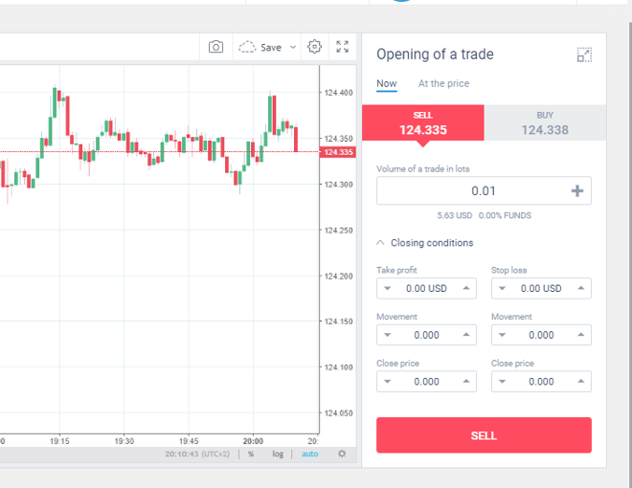Toggle fullscreen chart mode
This screenshot has width=632, height=488.
tap(342, 47)
